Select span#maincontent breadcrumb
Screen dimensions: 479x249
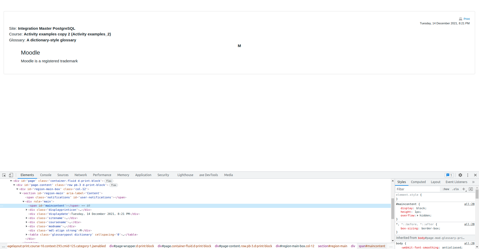[372, 246]
